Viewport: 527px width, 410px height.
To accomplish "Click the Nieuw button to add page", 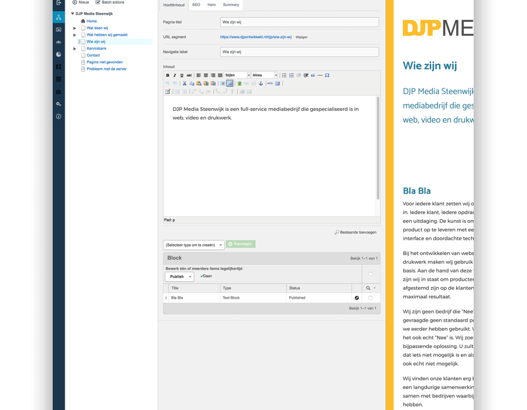I will click(81, 2).
